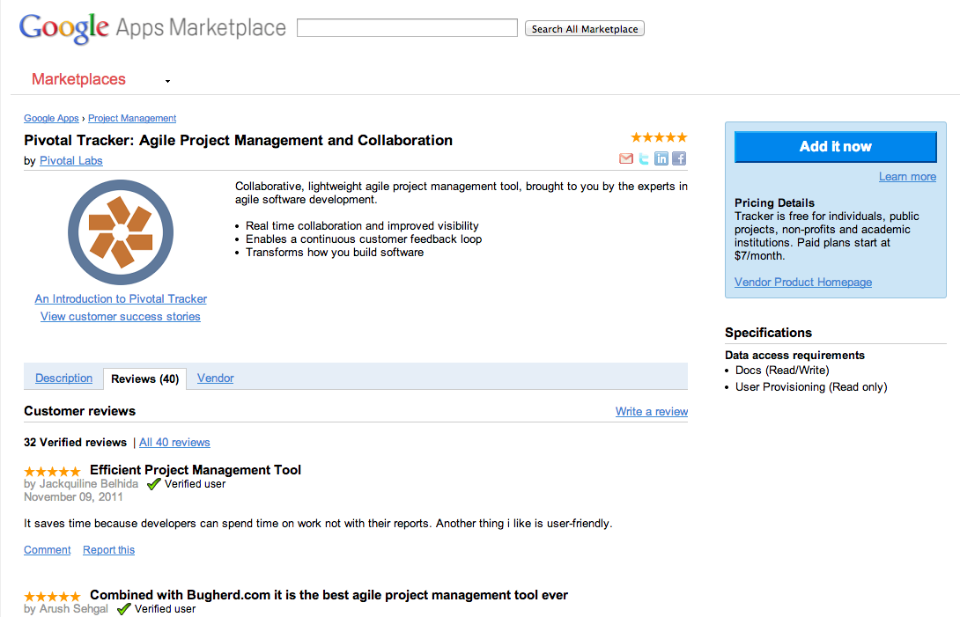Go to Google Apps breadcrumb
The image size is (960, 617).
(x=51, y=118)
